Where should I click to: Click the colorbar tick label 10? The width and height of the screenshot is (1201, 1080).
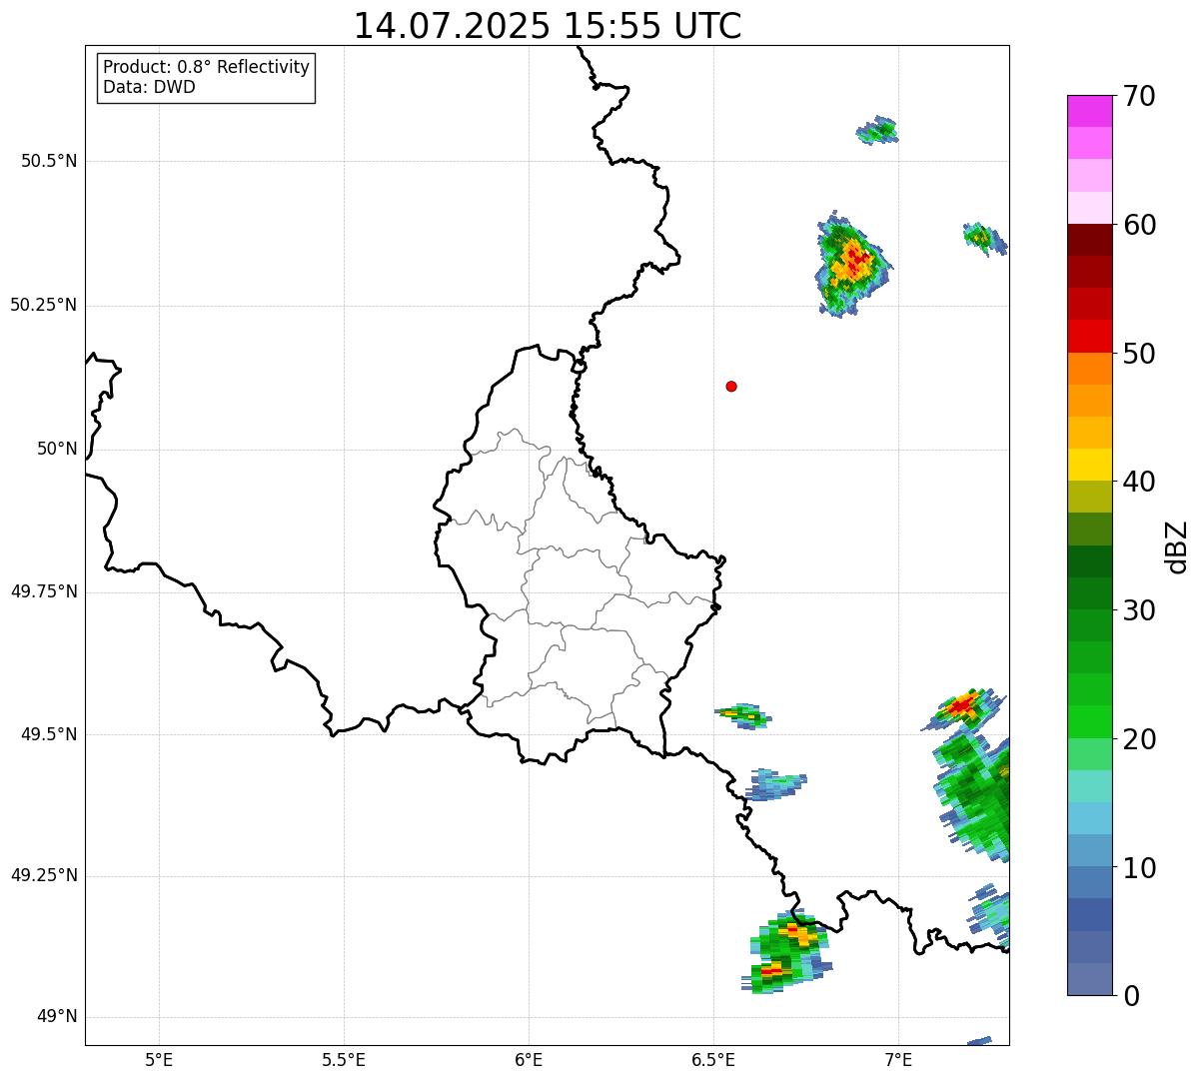(1139, 867)
